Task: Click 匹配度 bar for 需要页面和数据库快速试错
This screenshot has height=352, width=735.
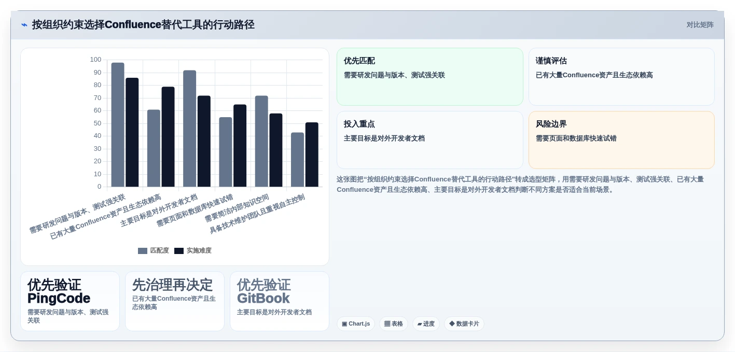Action: tap(226, 152)
